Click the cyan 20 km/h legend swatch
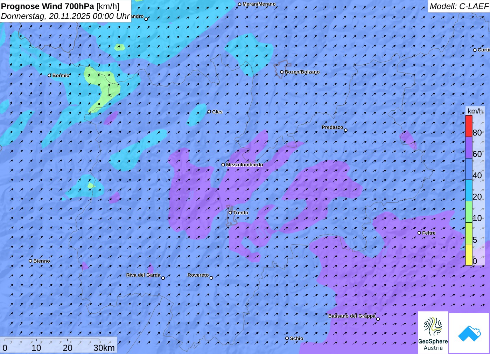The height and width of the screenshot is (354, 490). [469, 190]
